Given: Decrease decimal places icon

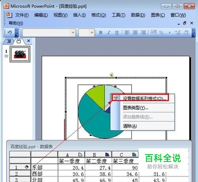Looking at the screenshot, I should 186,33.
